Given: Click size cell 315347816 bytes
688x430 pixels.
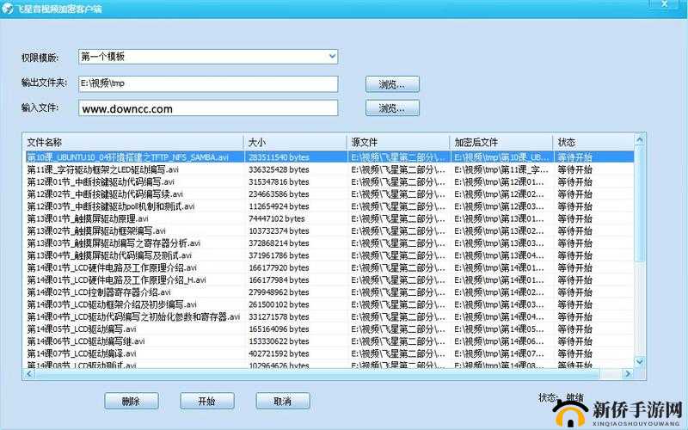Looking at the screenshot, I should [x=279, y=181].
